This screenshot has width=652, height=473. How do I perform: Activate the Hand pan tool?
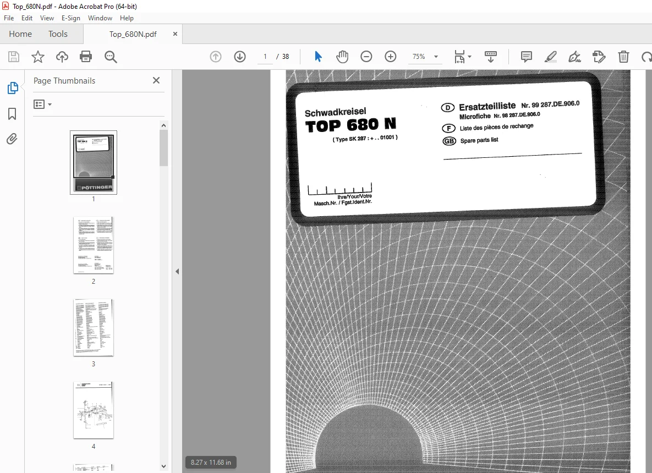click(x=342, y=57)
